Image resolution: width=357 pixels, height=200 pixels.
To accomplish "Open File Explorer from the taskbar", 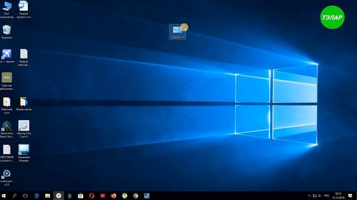I will click(47, 196).
